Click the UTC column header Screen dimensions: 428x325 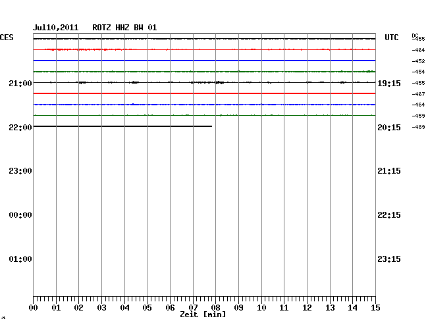click(392, 37)
